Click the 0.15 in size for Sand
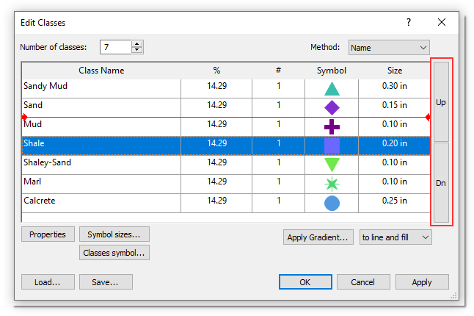Image resolution: width=474 pixels, height=316 pixels. [x=395, y=105]
